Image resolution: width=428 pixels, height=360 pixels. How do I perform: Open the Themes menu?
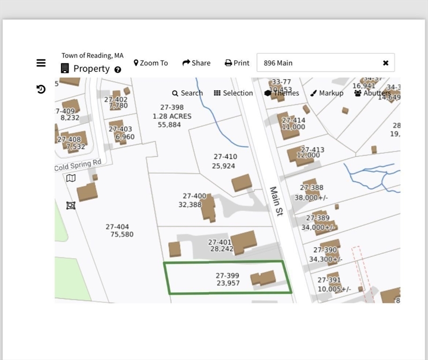tap(282, 93)
